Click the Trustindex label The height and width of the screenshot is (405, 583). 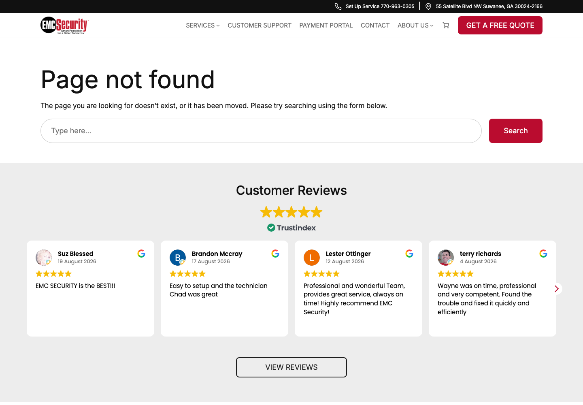point(296,228)
